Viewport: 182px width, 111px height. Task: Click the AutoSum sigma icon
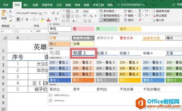140,11
